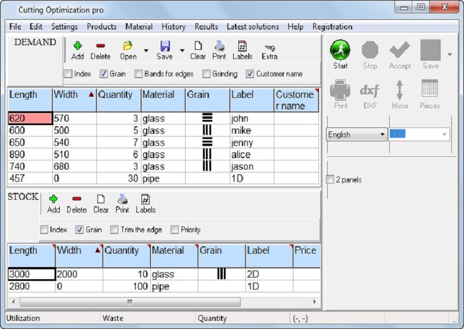Click the Demand Add plus icon
Viewport: 464px width, 329px height.
(78, 46)
